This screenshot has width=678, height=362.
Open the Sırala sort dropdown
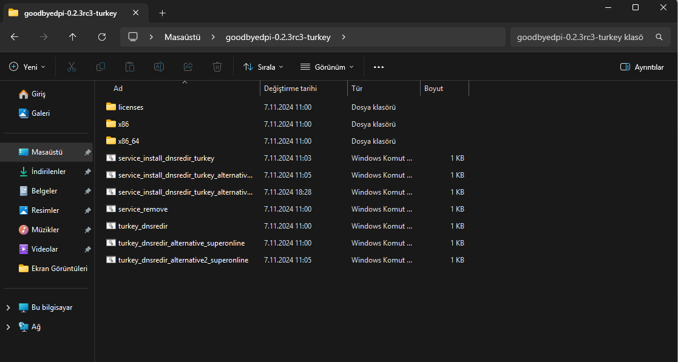point(263,67)
